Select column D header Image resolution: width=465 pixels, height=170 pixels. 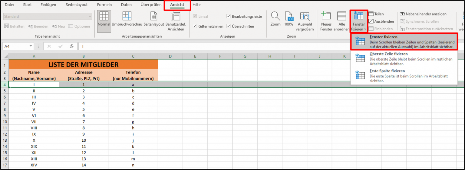[x=170, y=56]
